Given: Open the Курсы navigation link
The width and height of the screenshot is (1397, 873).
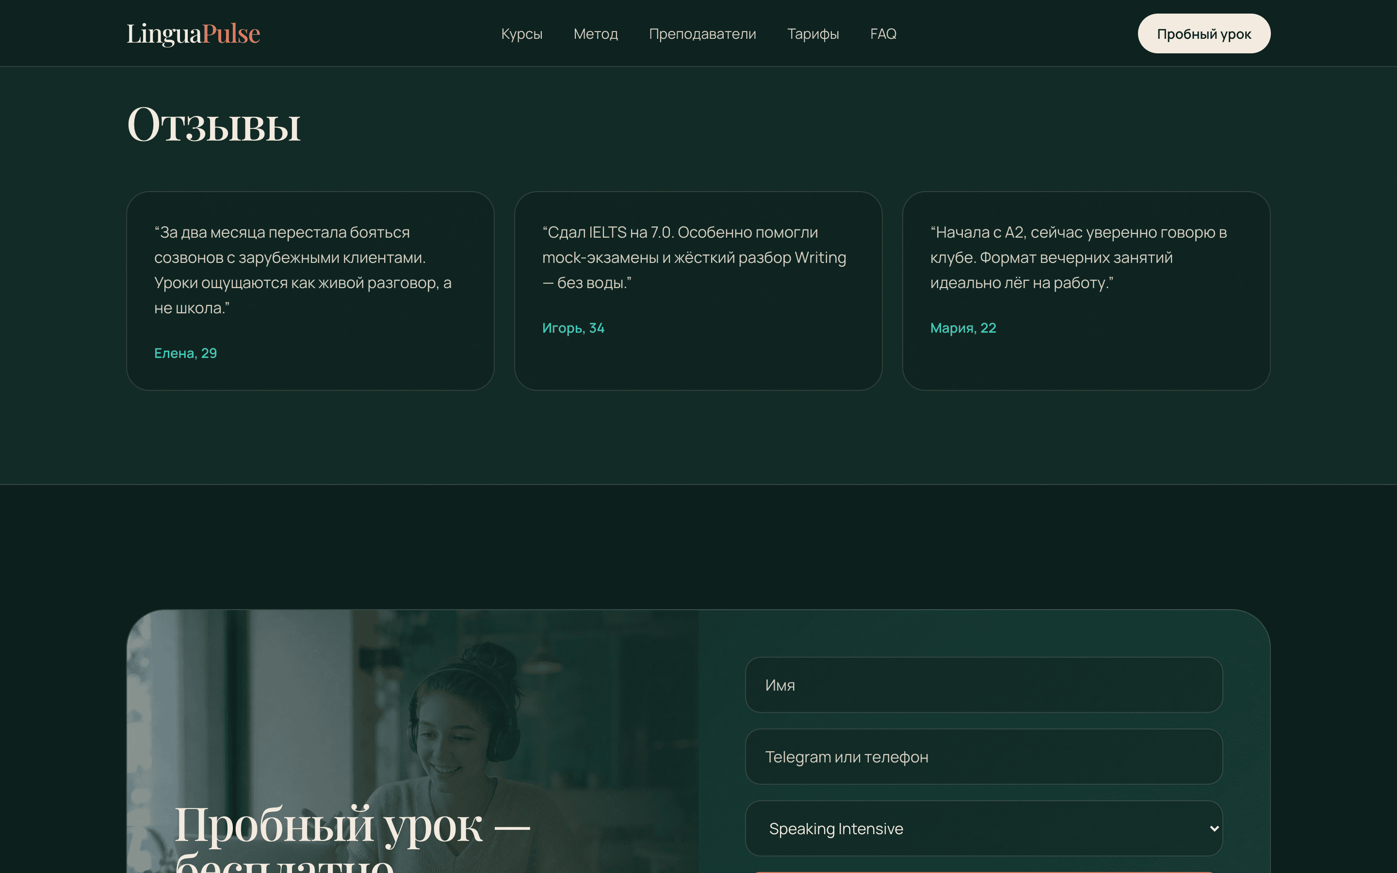Looking at the screenshot, I should click(521, 34).
